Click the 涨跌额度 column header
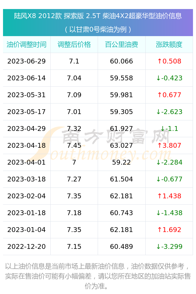Screen dimensions: 196x294 click(169, 45)
